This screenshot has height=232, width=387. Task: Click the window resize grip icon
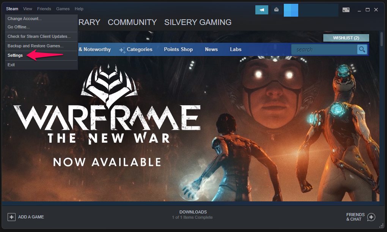pos(382,226)
